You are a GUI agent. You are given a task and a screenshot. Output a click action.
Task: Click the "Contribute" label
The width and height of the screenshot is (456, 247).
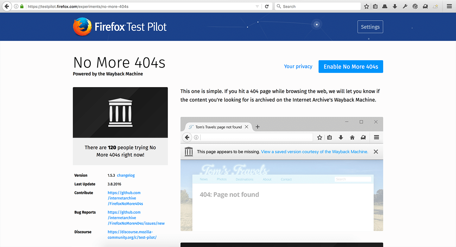84,193
